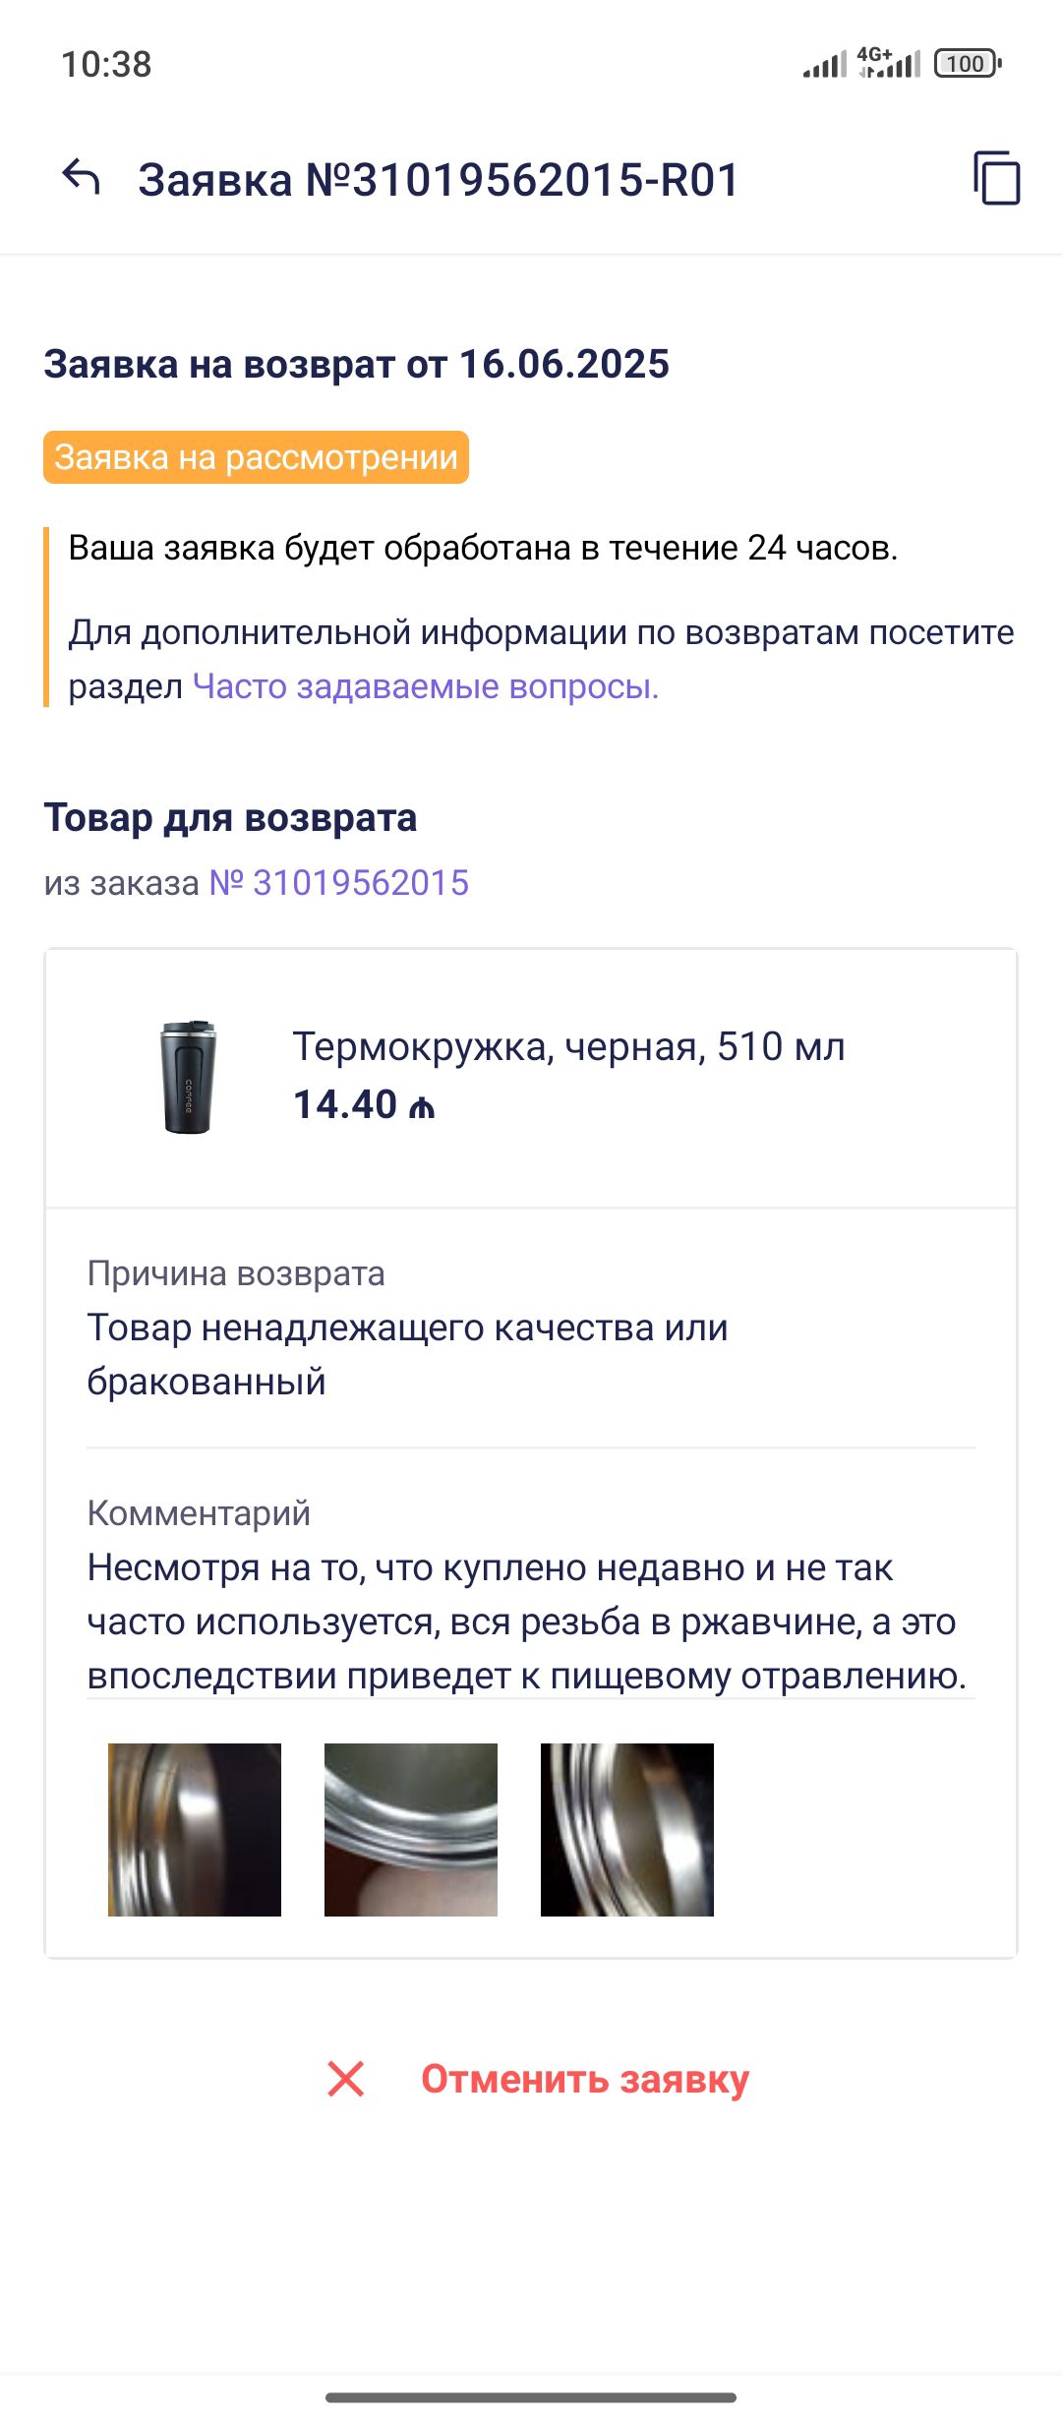The height and width of the screenshot is (2419, 1062).
Task: Open the third attached photo thumbnail
Action: pyautogui.click(x=627, y=1830)
